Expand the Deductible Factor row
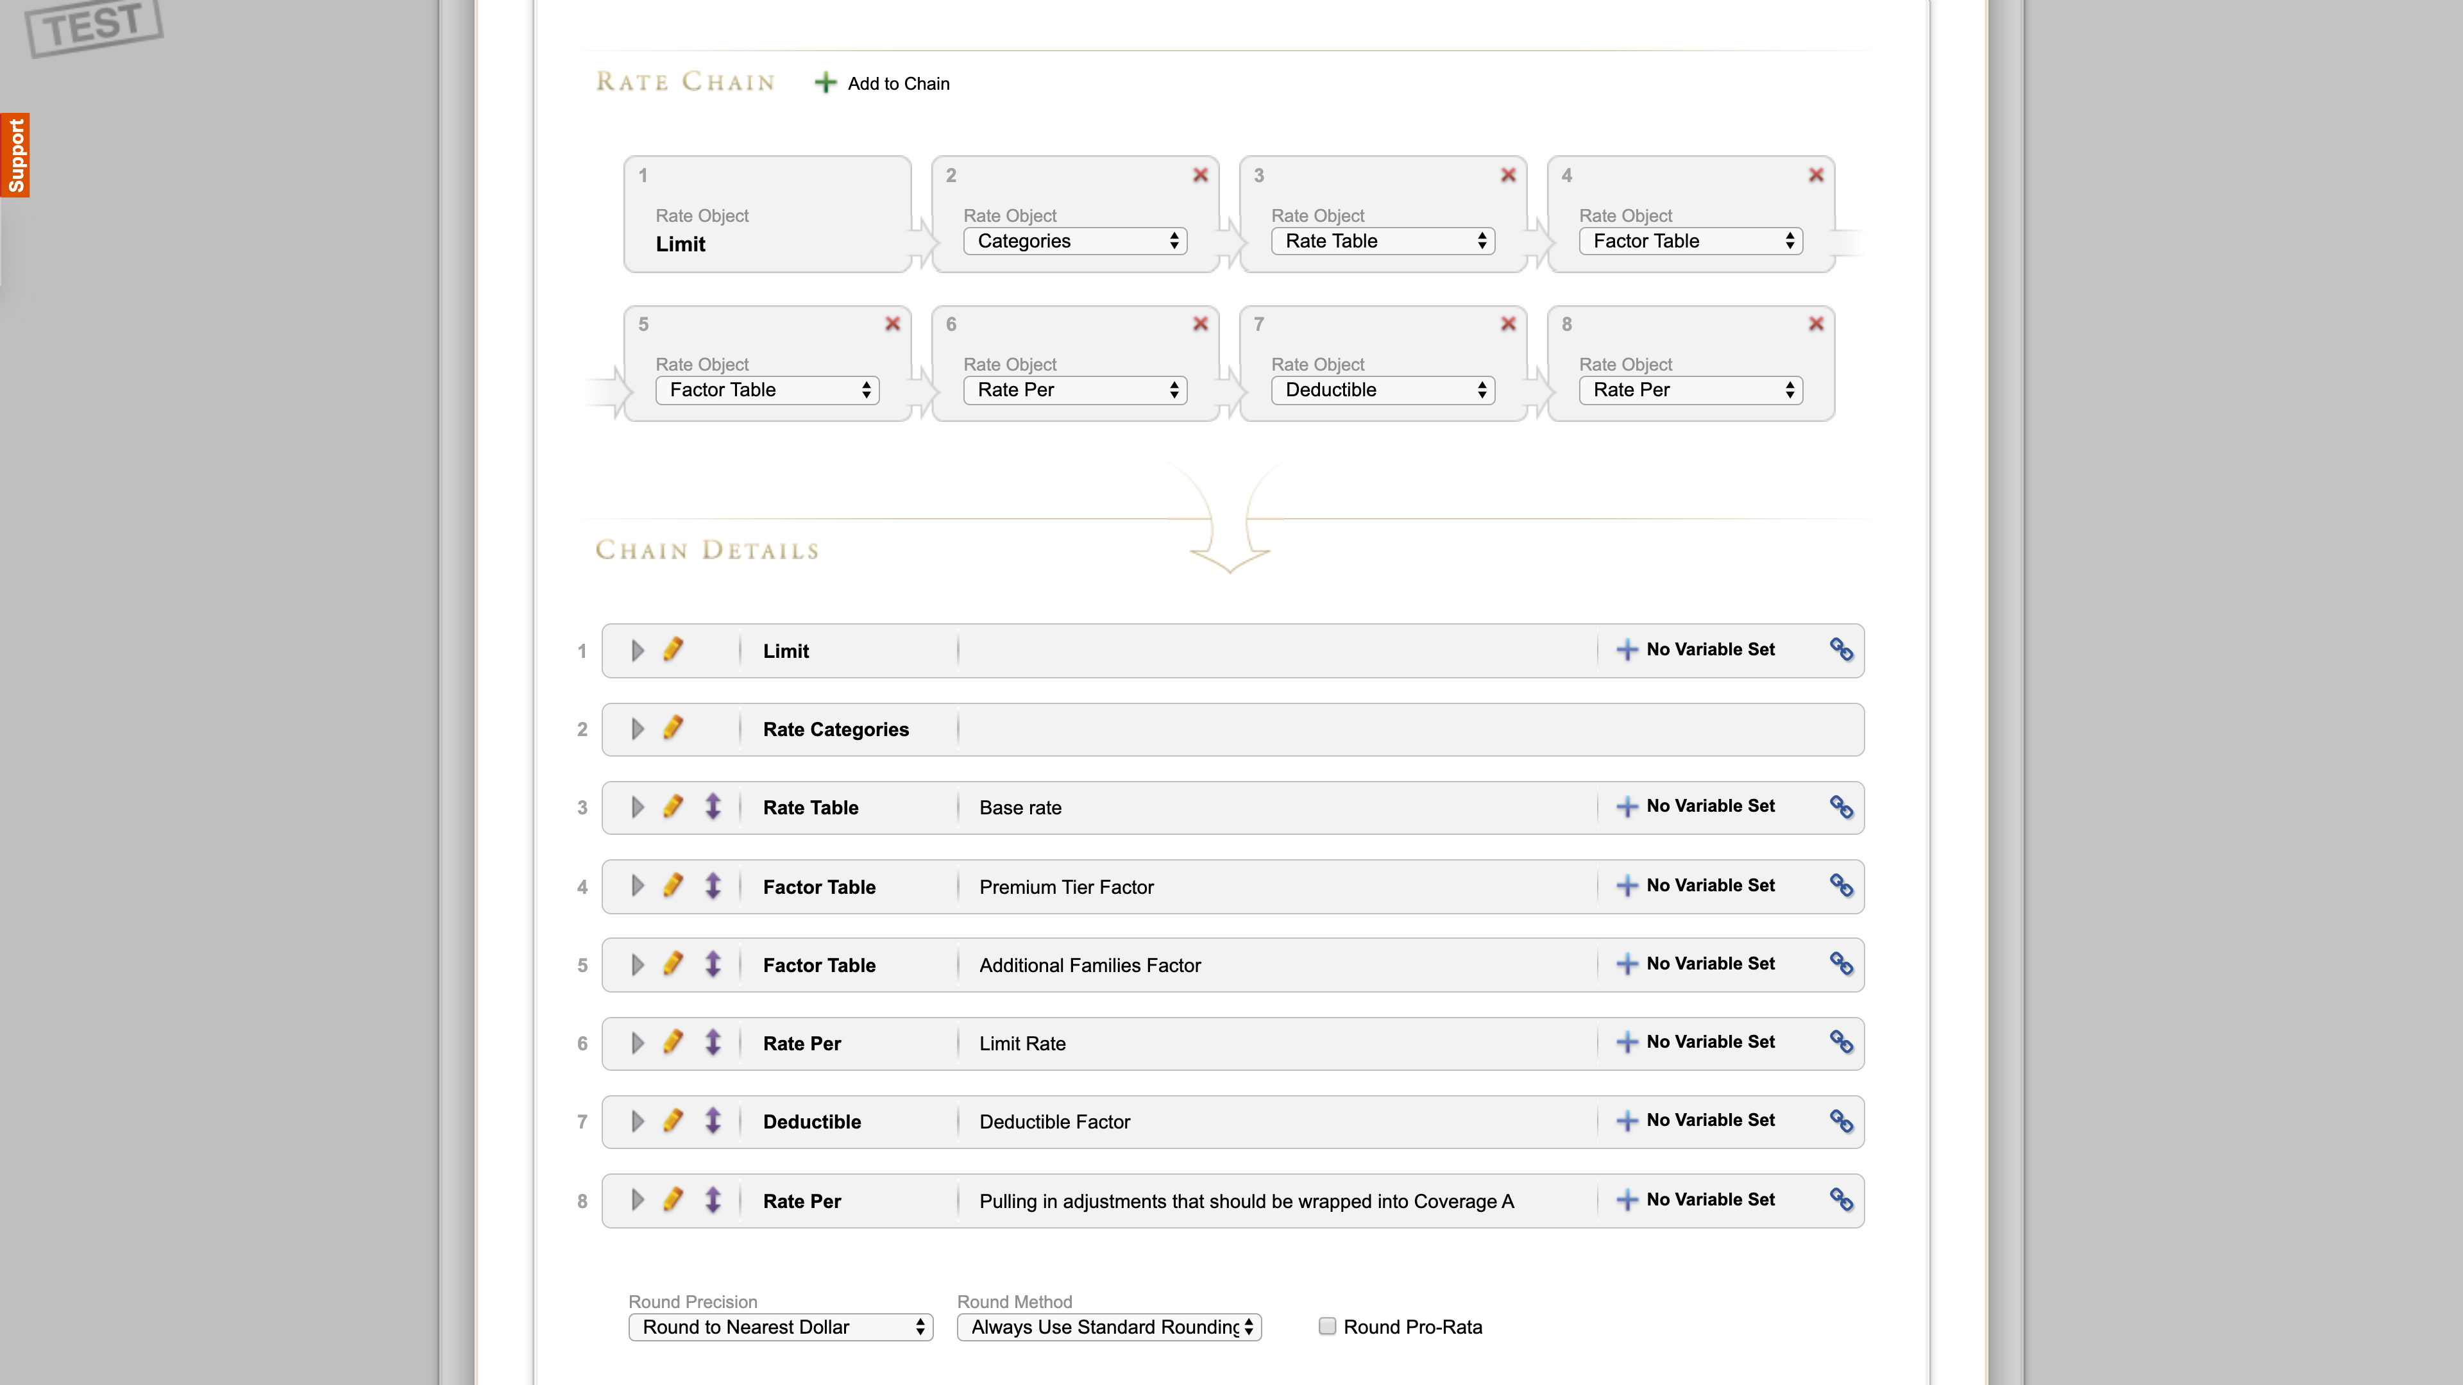The image size is (2463, 1385). 638,1121
